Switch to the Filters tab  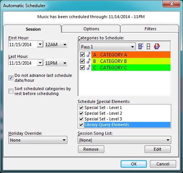[150, 29]
